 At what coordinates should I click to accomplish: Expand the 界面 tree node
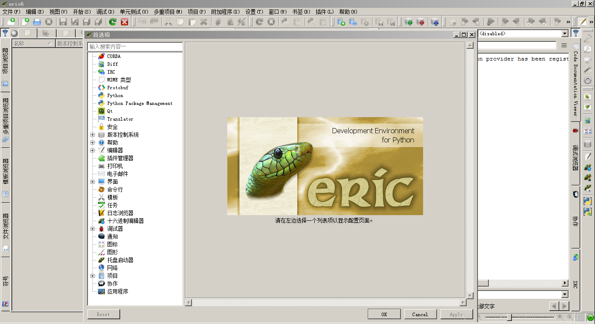[92, 182]
